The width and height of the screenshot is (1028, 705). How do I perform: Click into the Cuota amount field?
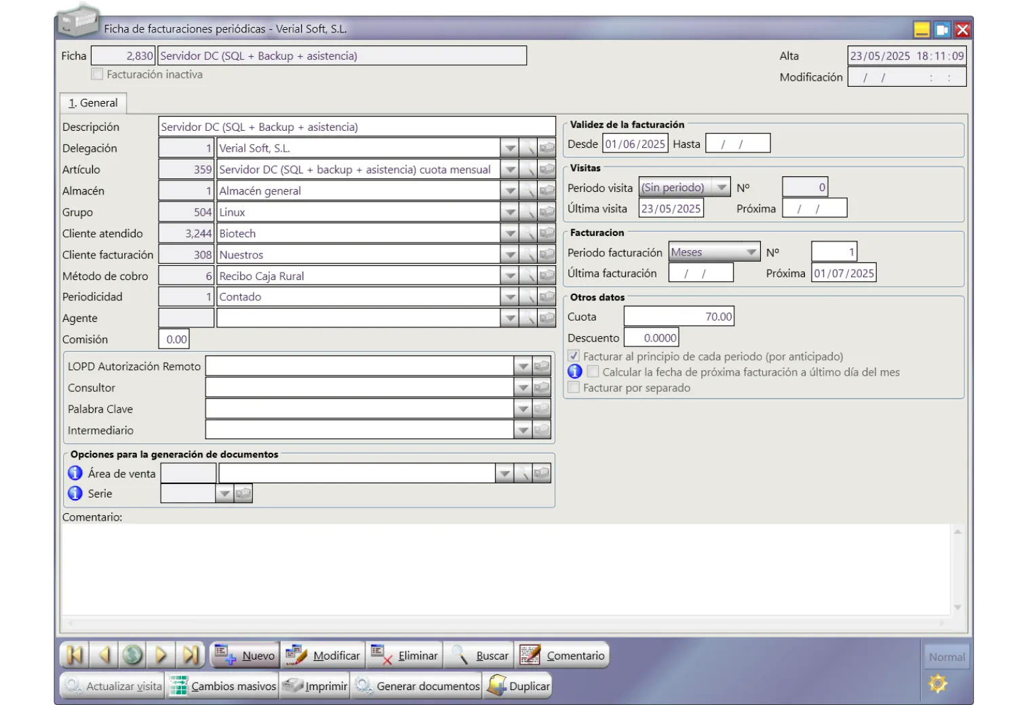(679, 317)
